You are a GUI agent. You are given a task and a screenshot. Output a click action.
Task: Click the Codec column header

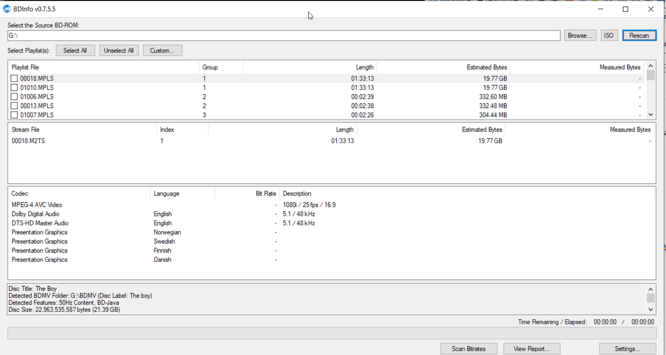click(x=79, y=193)
